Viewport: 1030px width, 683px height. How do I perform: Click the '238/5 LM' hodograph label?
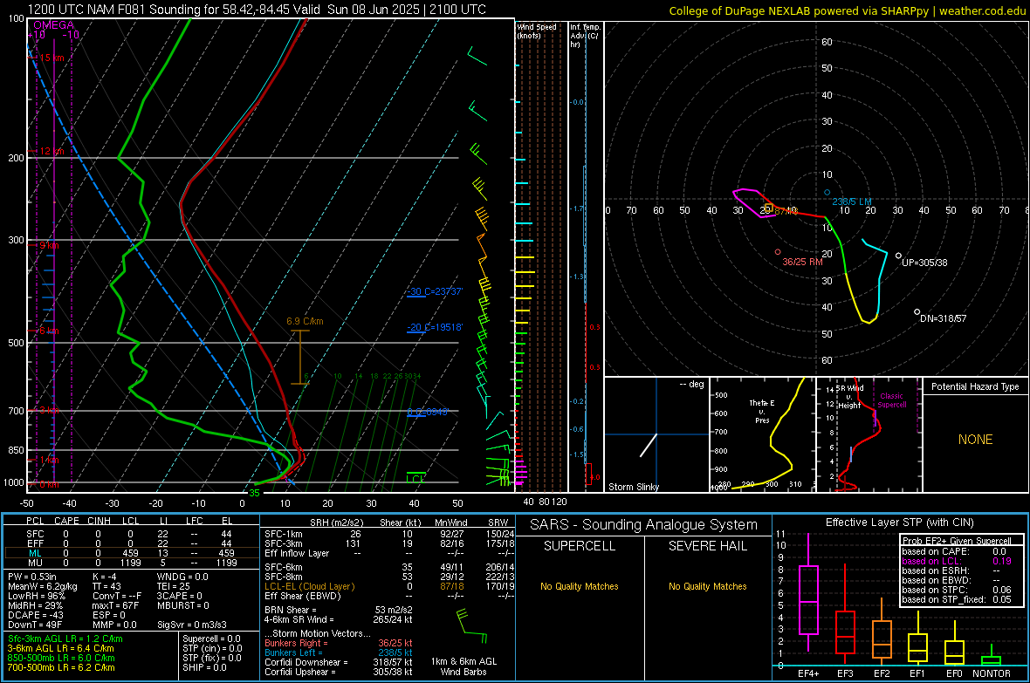tap(852, 201)
